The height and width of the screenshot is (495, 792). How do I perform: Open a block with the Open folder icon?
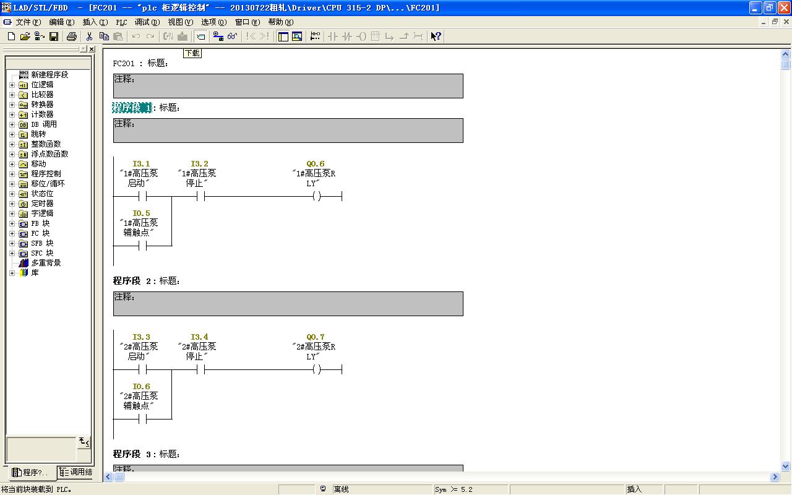click(x=25, y=37)
